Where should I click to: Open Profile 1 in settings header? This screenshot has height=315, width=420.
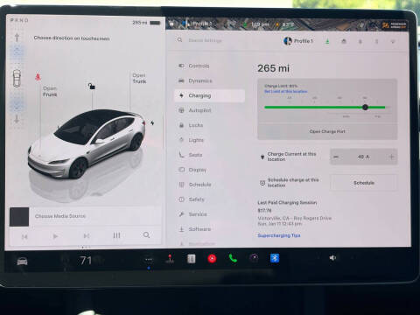(x=298, y=41)
